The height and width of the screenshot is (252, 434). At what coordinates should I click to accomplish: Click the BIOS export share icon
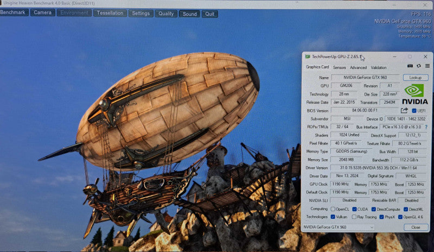click(404, 110)
